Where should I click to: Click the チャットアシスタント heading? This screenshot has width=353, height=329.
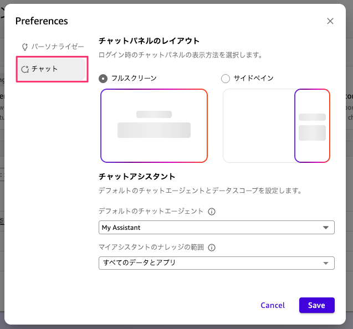coord(137,177)
